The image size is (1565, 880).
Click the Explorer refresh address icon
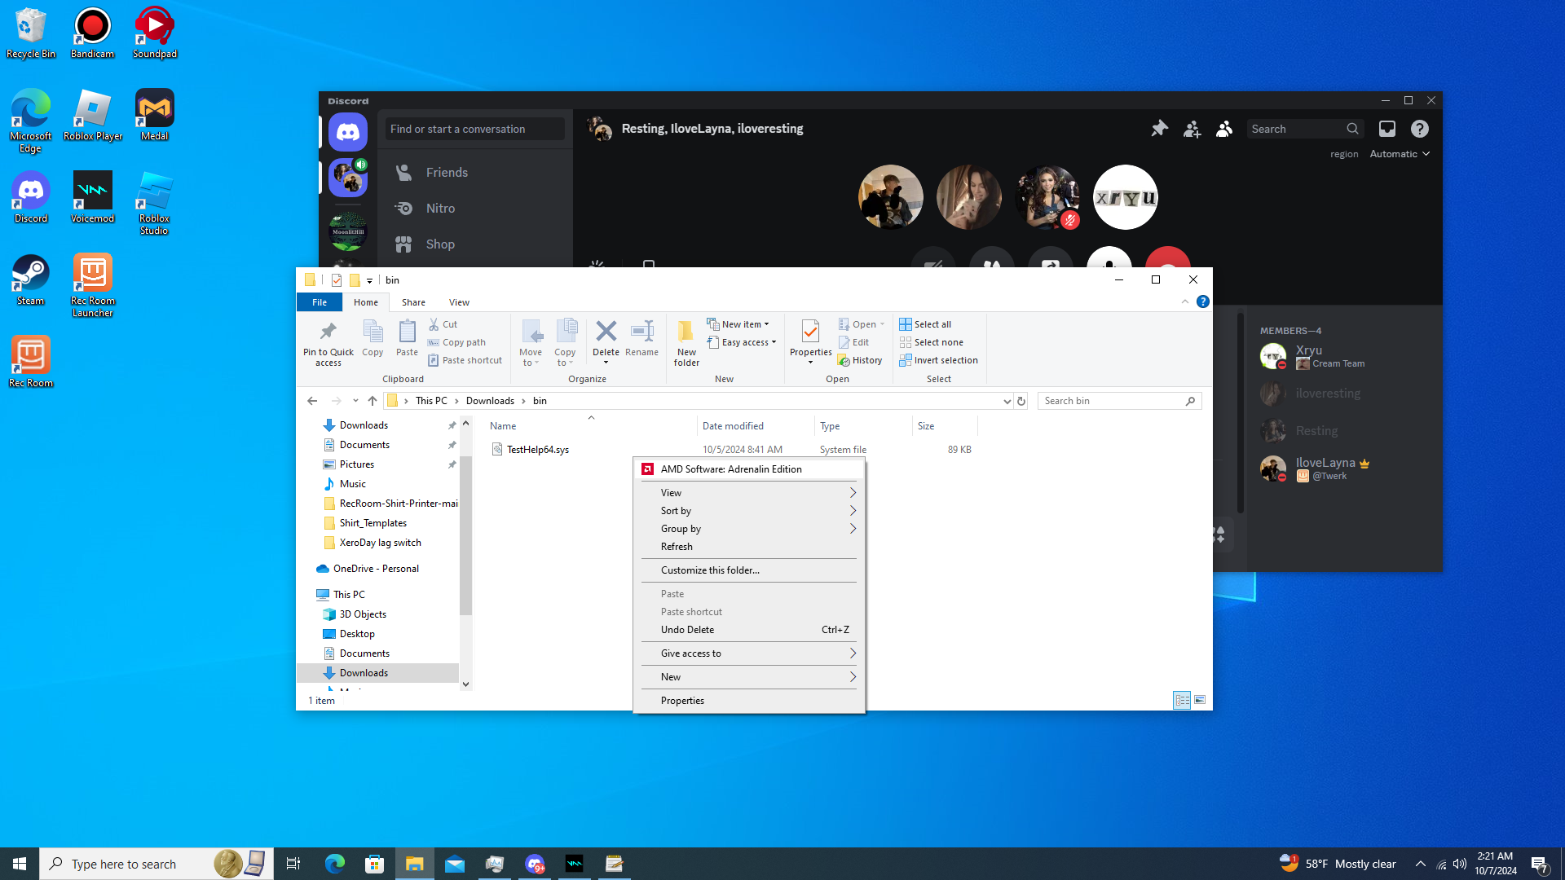click(1021, 401)
